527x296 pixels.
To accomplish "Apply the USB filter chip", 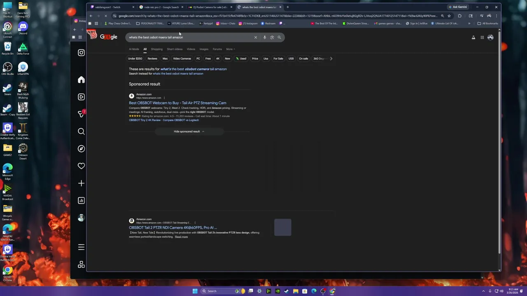I will tap(291, 59).
